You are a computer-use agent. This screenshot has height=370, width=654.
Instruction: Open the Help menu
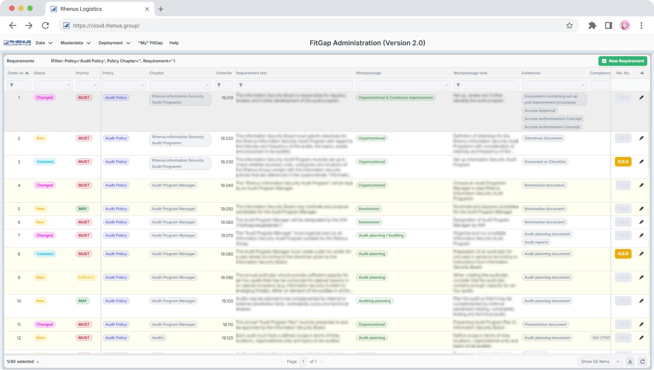(x=174, y=43)
